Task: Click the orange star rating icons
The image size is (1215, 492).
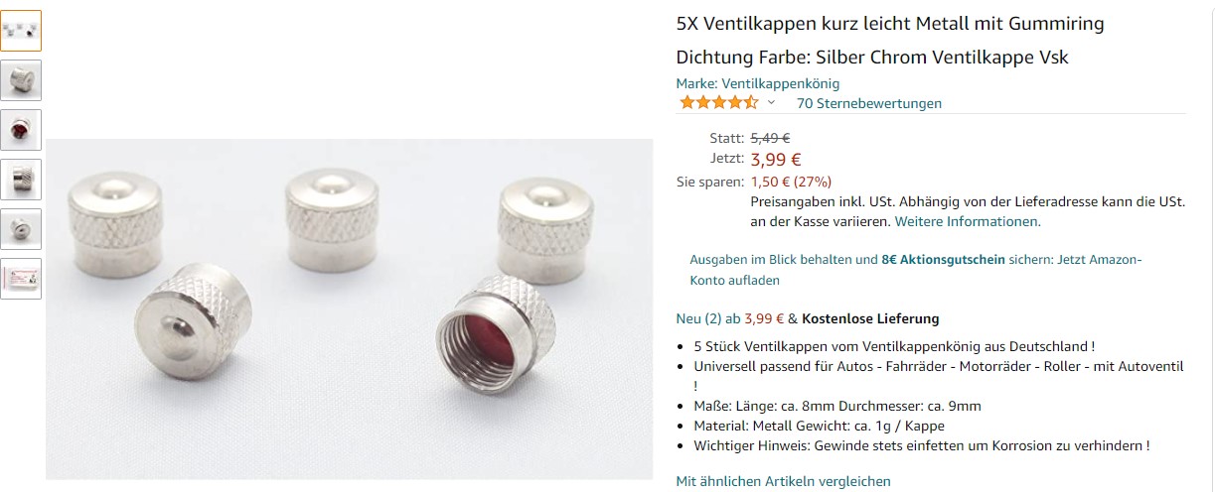Action: 718,102
